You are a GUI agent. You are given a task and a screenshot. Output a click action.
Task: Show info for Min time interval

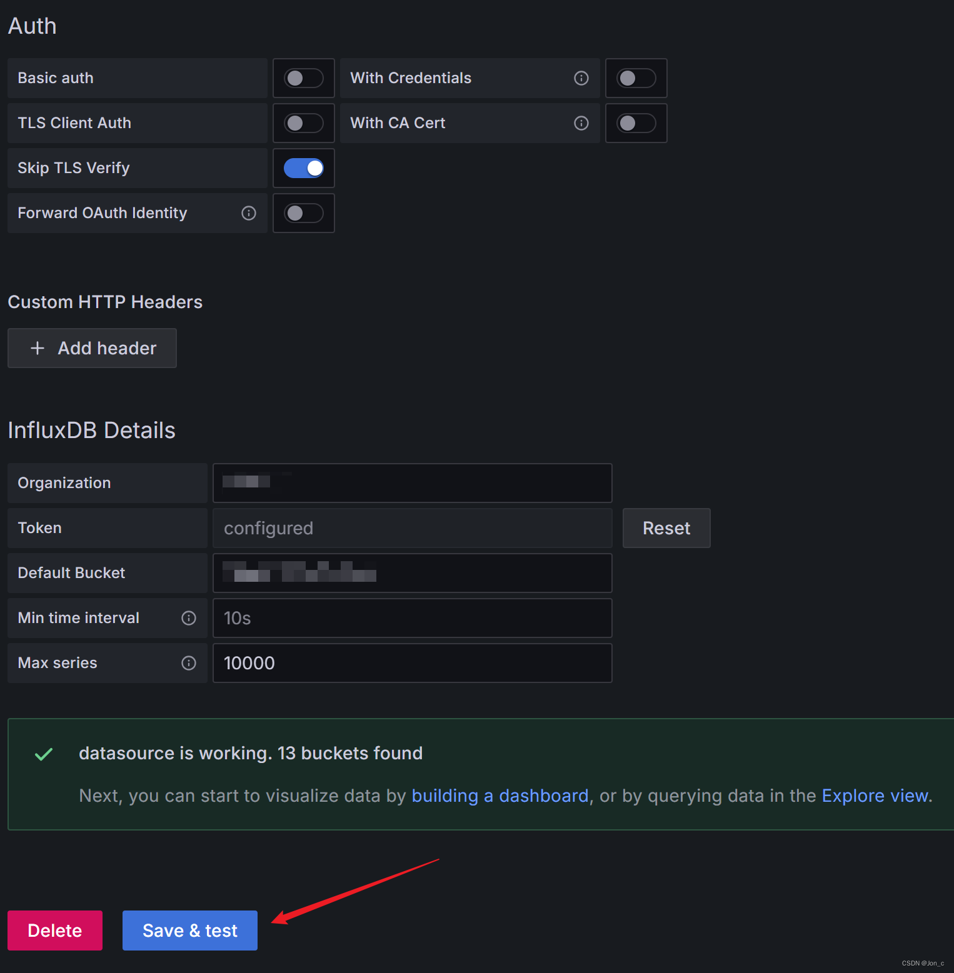(x=189, y=618)
